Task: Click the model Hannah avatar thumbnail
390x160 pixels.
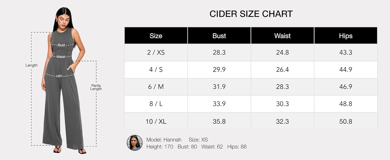Action: pyautogui.click(x=135, y=143)
